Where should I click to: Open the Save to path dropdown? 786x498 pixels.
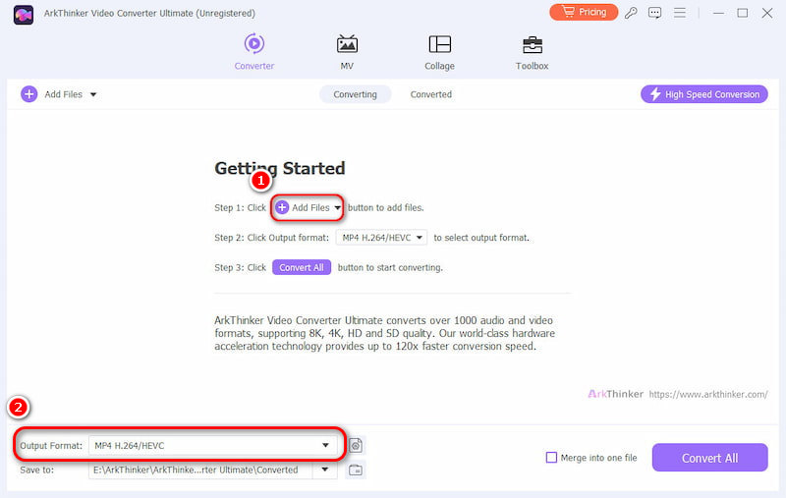coord(325,470)
